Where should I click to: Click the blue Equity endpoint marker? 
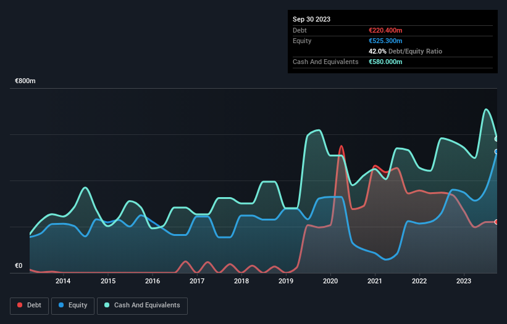(x=497, y=152)
